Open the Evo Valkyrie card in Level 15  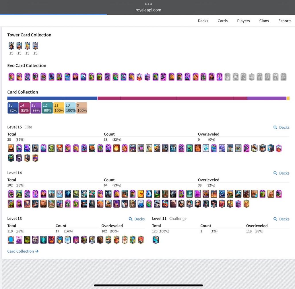coord(125,148)
